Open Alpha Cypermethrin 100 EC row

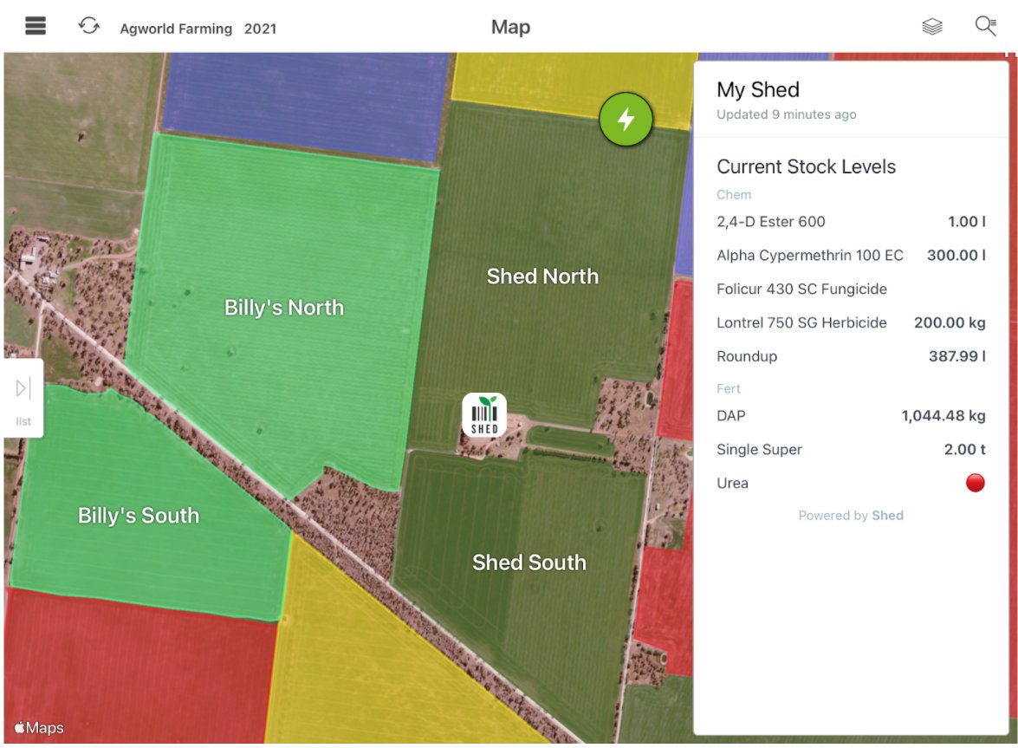click(x=851, y=255)
